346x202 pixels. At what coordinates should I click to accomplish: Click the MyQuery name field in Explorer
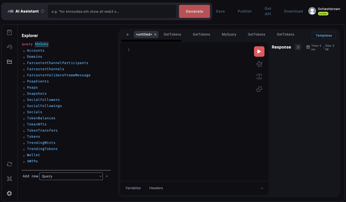coord(42,44)
